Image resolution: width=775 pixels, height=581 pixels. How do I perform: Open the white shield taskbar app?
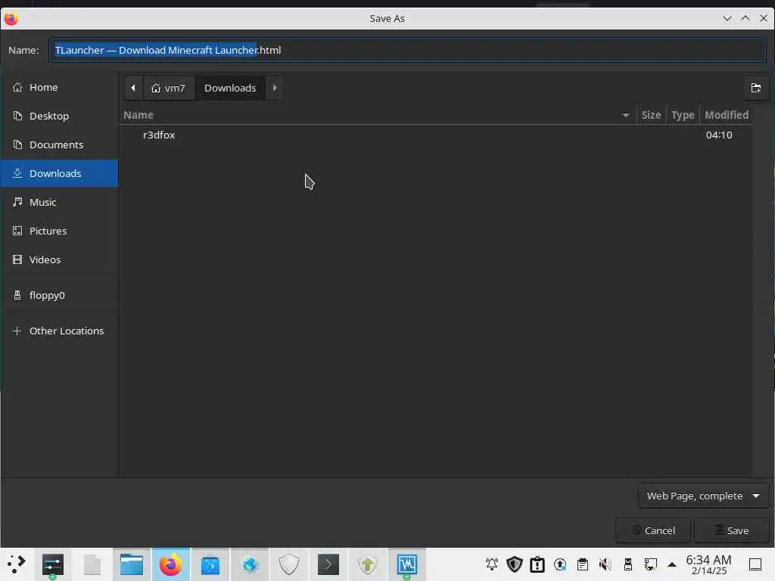tap(289, 564)
